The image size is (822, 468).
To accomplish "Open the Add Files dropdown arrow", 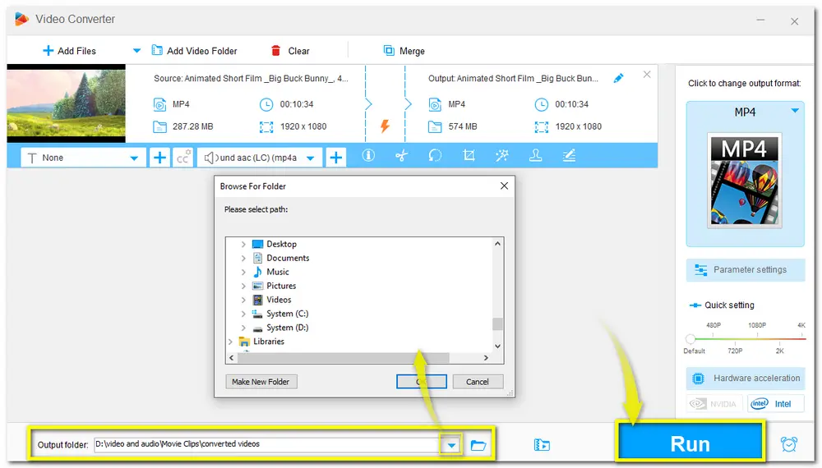I will pyautogui.click(x=136, y=51).
